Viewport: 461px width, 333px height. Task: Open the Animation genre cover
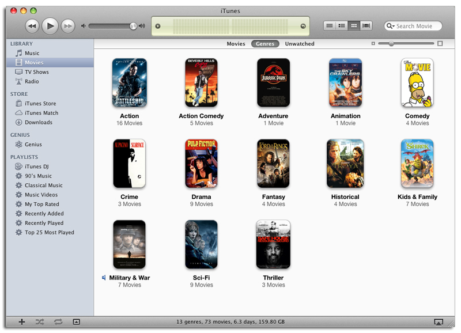coord(345,82)
